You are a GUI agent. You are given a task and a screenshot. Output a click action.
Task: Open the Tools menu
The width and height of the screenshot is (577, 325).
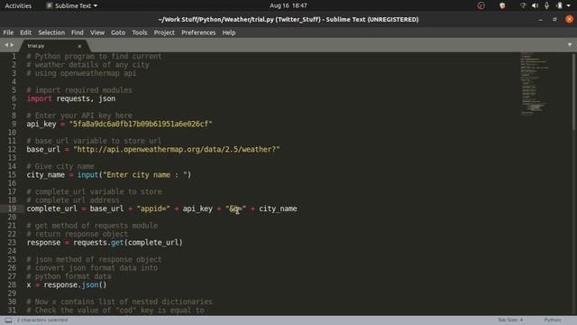[140, 32]
